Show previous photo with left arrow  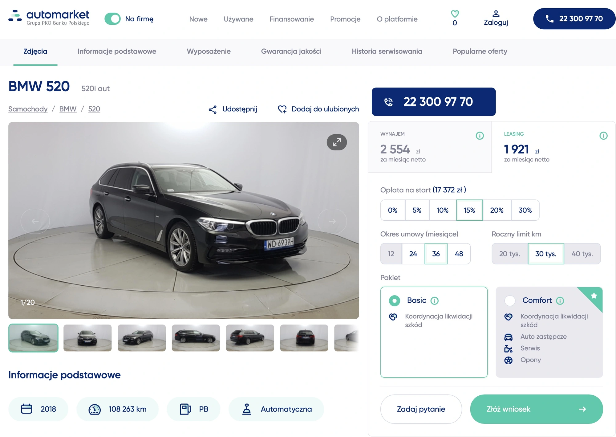pos(35,221)
